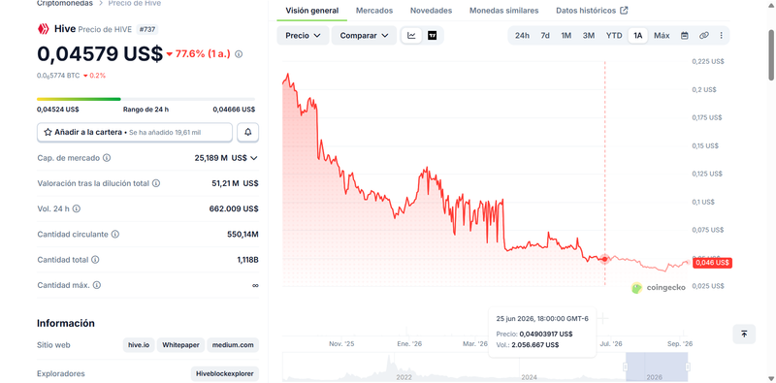776x383 pixels.
Task: Select 7d time range
Action: click(545, 36)
